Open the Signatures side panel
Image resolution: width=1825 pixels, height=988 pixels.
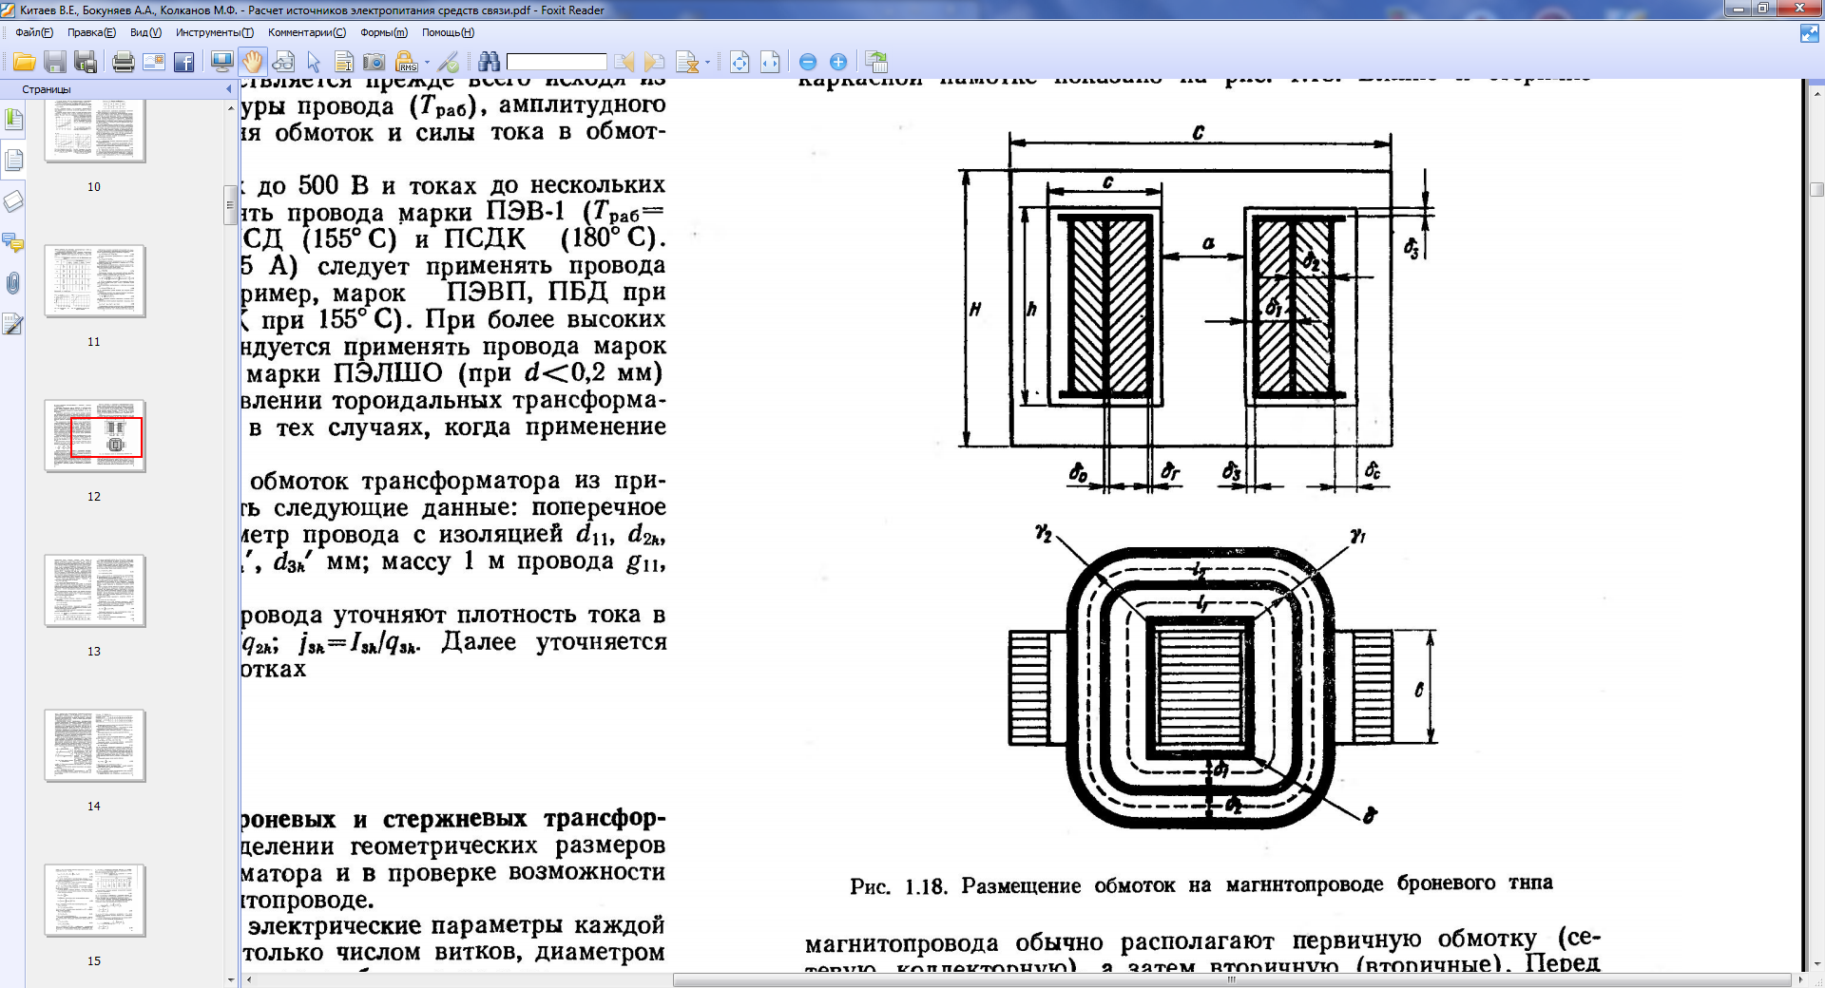pos(13,324)
